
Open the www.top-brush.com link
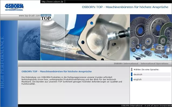tap(29, 16)
